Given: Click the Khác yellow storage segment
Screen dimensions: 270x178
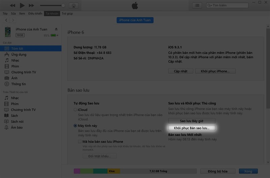Looking at the screenshot, I should tap(114, 171).
